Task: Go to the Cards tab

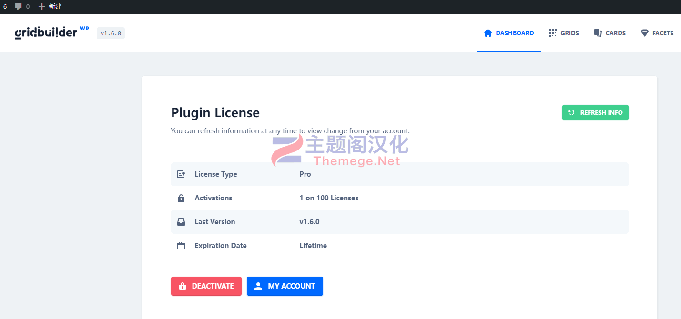Action: (x=610, y=33)
